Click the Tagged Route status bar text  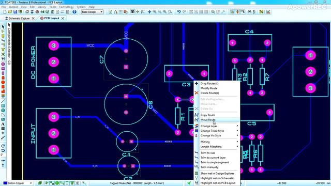click(x=137, y=183)
